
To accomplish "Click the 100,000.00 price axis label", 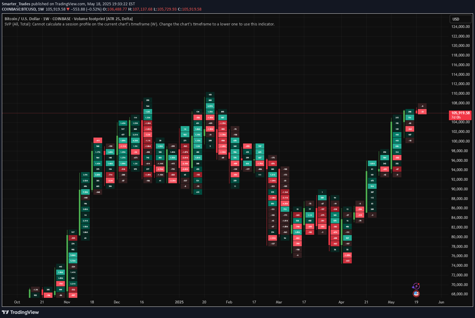I will [x=460, y=141].
